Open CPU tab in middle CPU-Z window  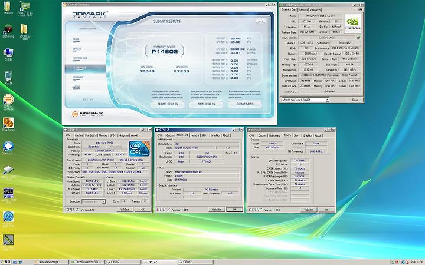coord(159,135)
